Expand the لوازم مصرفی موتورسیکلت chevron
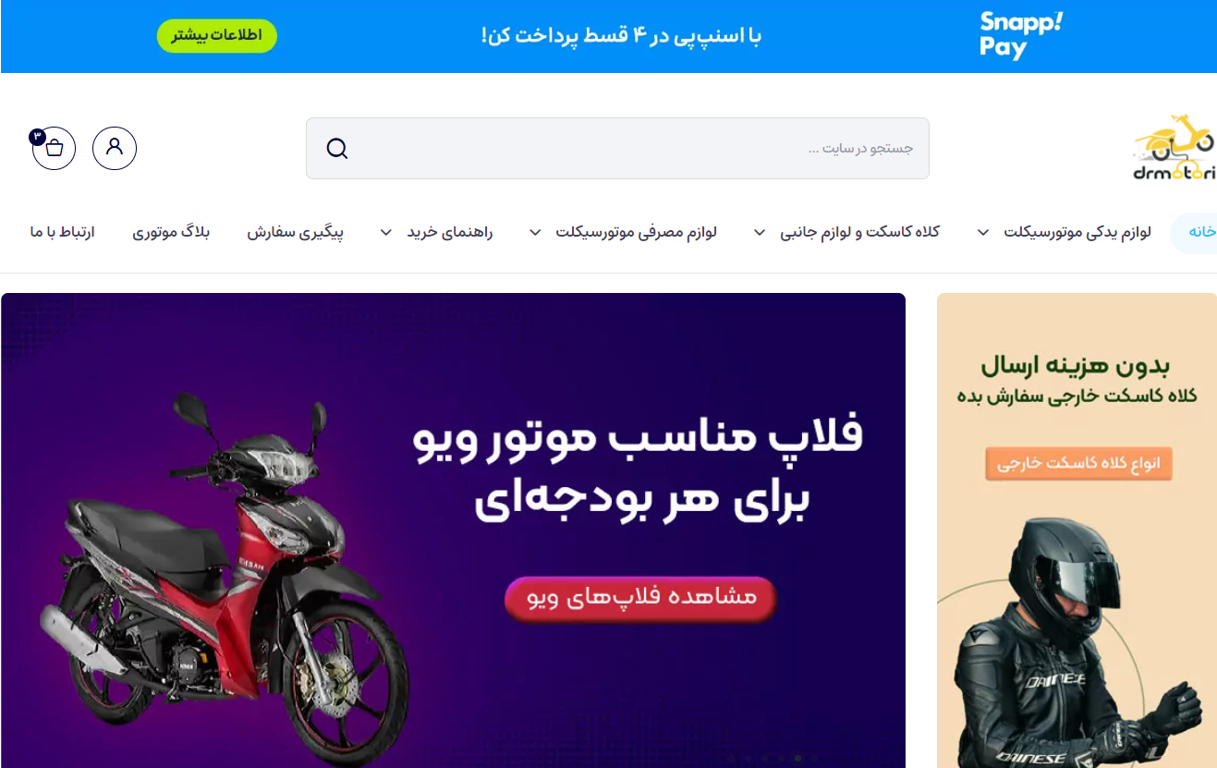 click(535, 233)
